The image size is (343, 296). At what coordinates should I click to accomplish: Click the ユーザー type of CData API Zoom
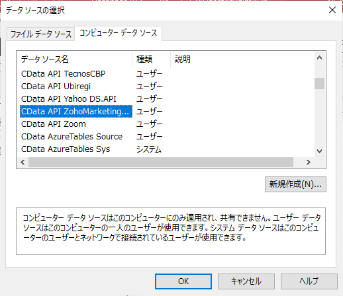[149, 124]
